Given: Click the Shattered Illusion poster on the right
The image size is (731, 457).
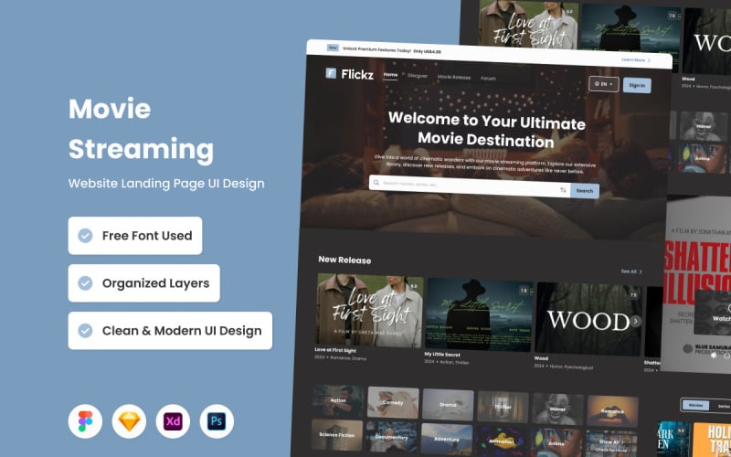Looking at the screenshot, I should [x=696, y=284].
